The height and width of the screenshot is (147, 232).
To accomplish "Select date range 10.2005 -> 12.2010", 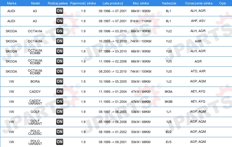I will coord(113,41).
